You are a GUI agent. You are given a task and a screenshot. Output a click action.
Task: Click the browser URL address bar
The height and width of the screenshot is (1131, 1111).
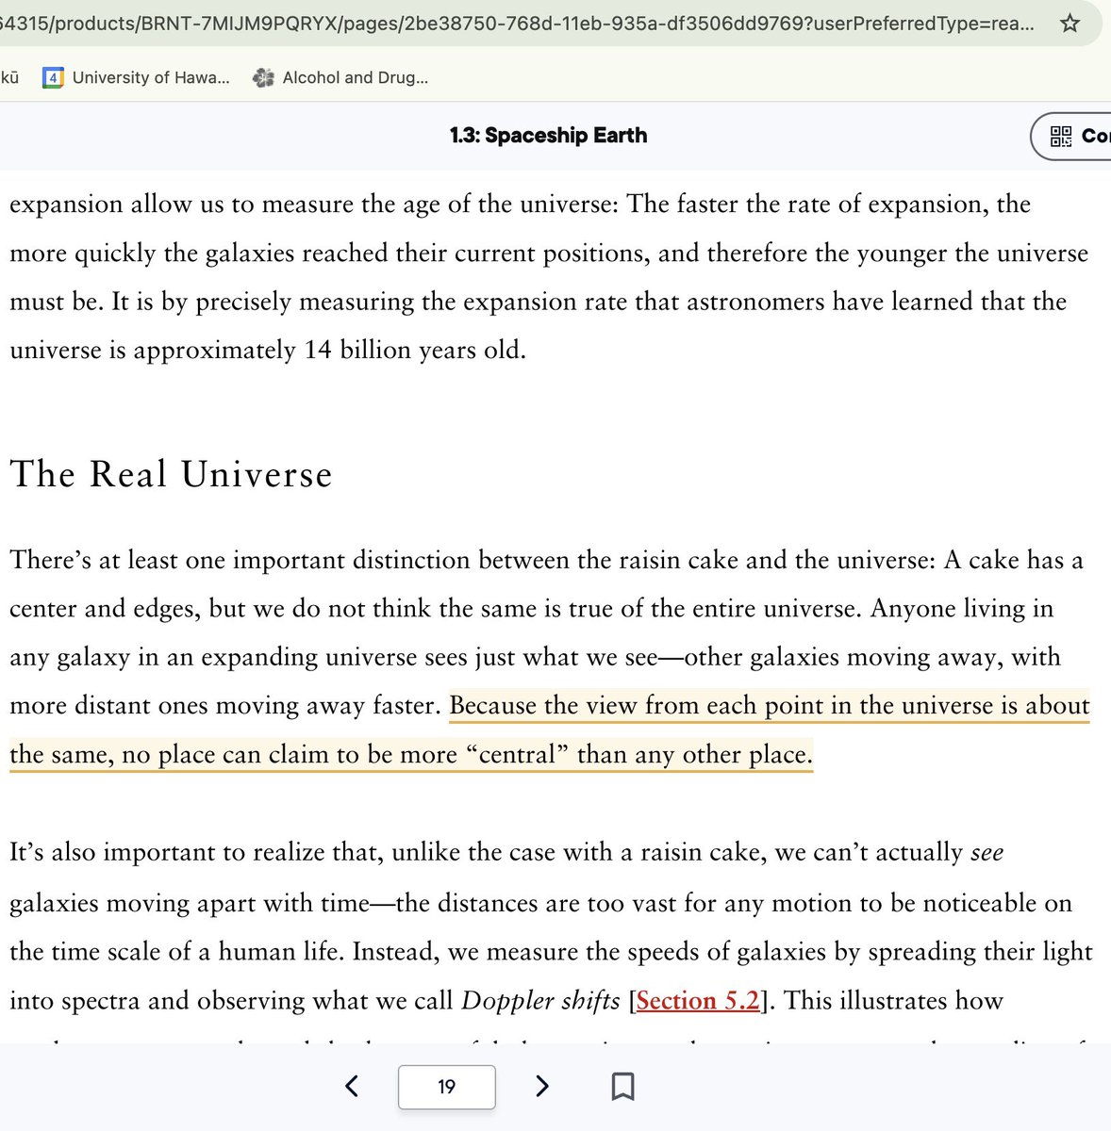click(517, 23)
